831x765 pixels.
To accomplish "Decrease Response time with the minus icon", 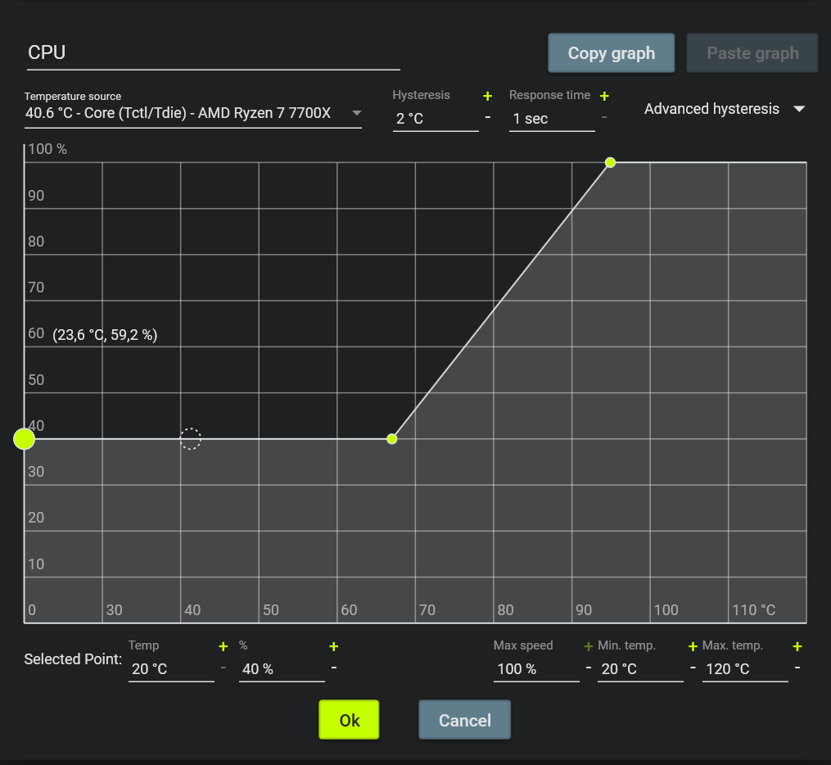I will [604, 117].
